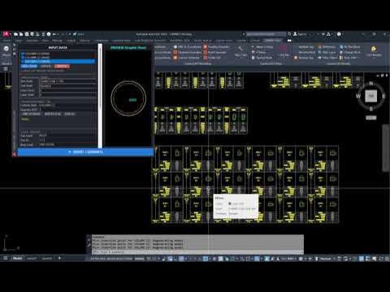The image size is (390, 292).
Task: Switch to the Model tab
Action: (18, 258)
